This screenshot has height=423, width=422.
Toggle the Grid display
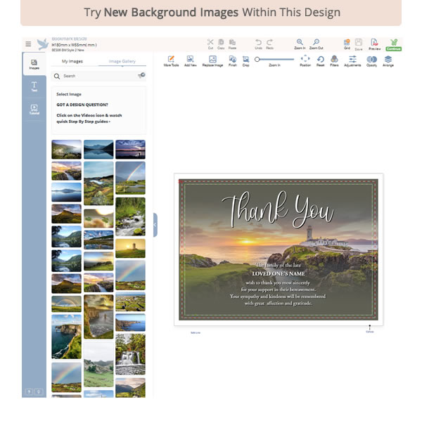pyautogui.click(x=347, y=43)
